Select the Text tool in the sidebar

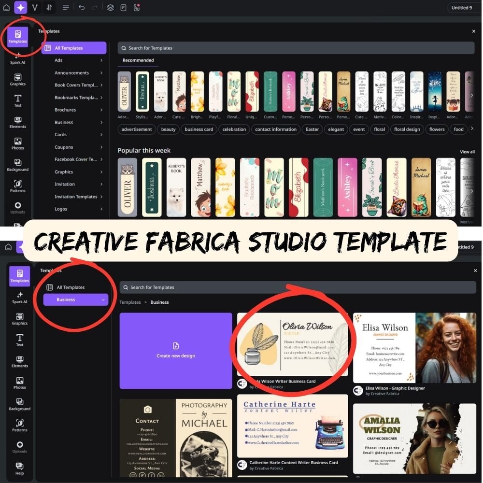(x=17, y=100)
